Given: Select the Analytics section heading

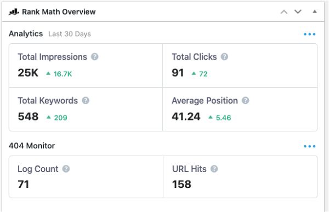Looking at the screenshot, I should [x=26, y=34].
